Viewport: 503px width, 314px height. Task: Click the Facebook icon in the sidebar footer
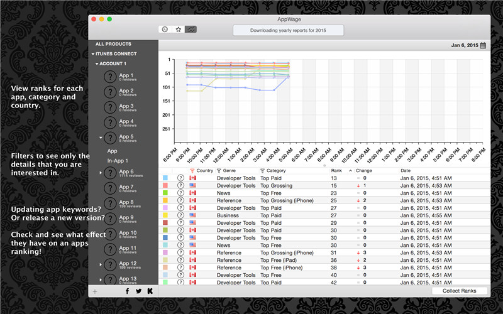point(128,291)
